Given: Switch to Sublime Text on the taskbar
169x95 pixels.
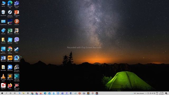Looking at the screenshot, I should pyautogui.click(x=88, y=93).
